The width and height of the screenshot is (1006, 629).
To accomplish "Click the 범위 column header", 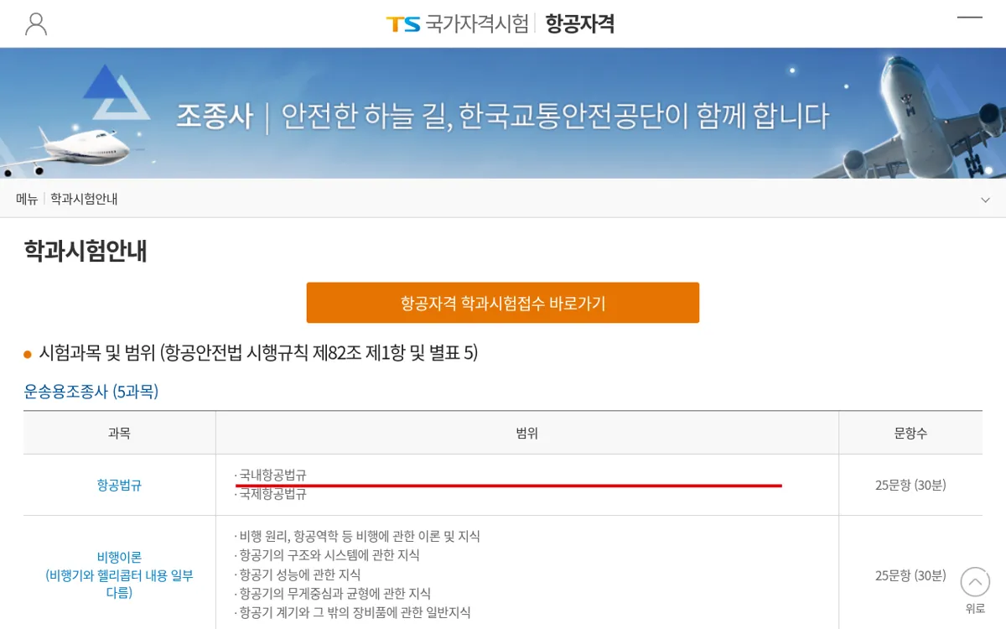I will (527, 433).
